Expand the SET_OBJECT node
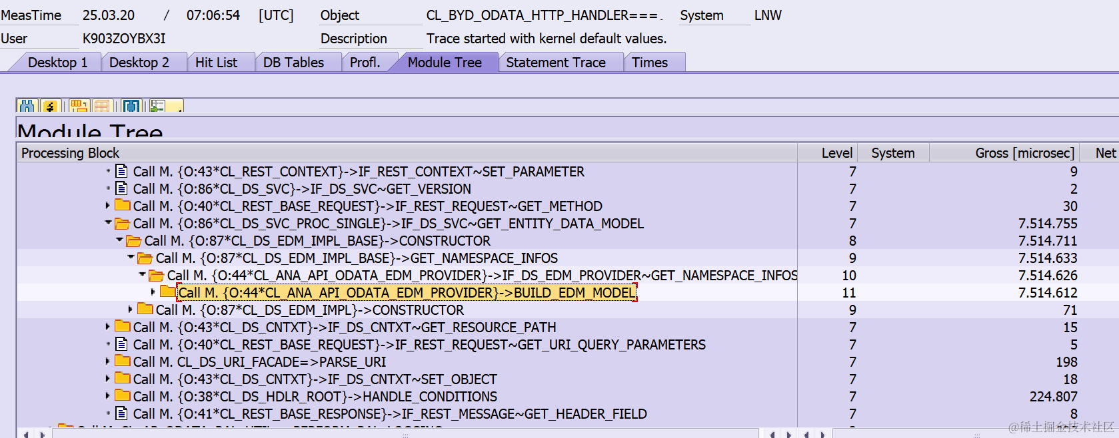The width and height of the screenshot is (1119, 438). click(108, 379)
